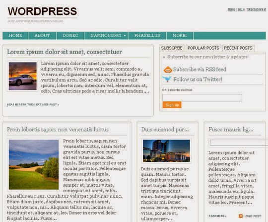Click Read more under Fusce mauris post
Screen dimensions: 268x222
(217, 216)
